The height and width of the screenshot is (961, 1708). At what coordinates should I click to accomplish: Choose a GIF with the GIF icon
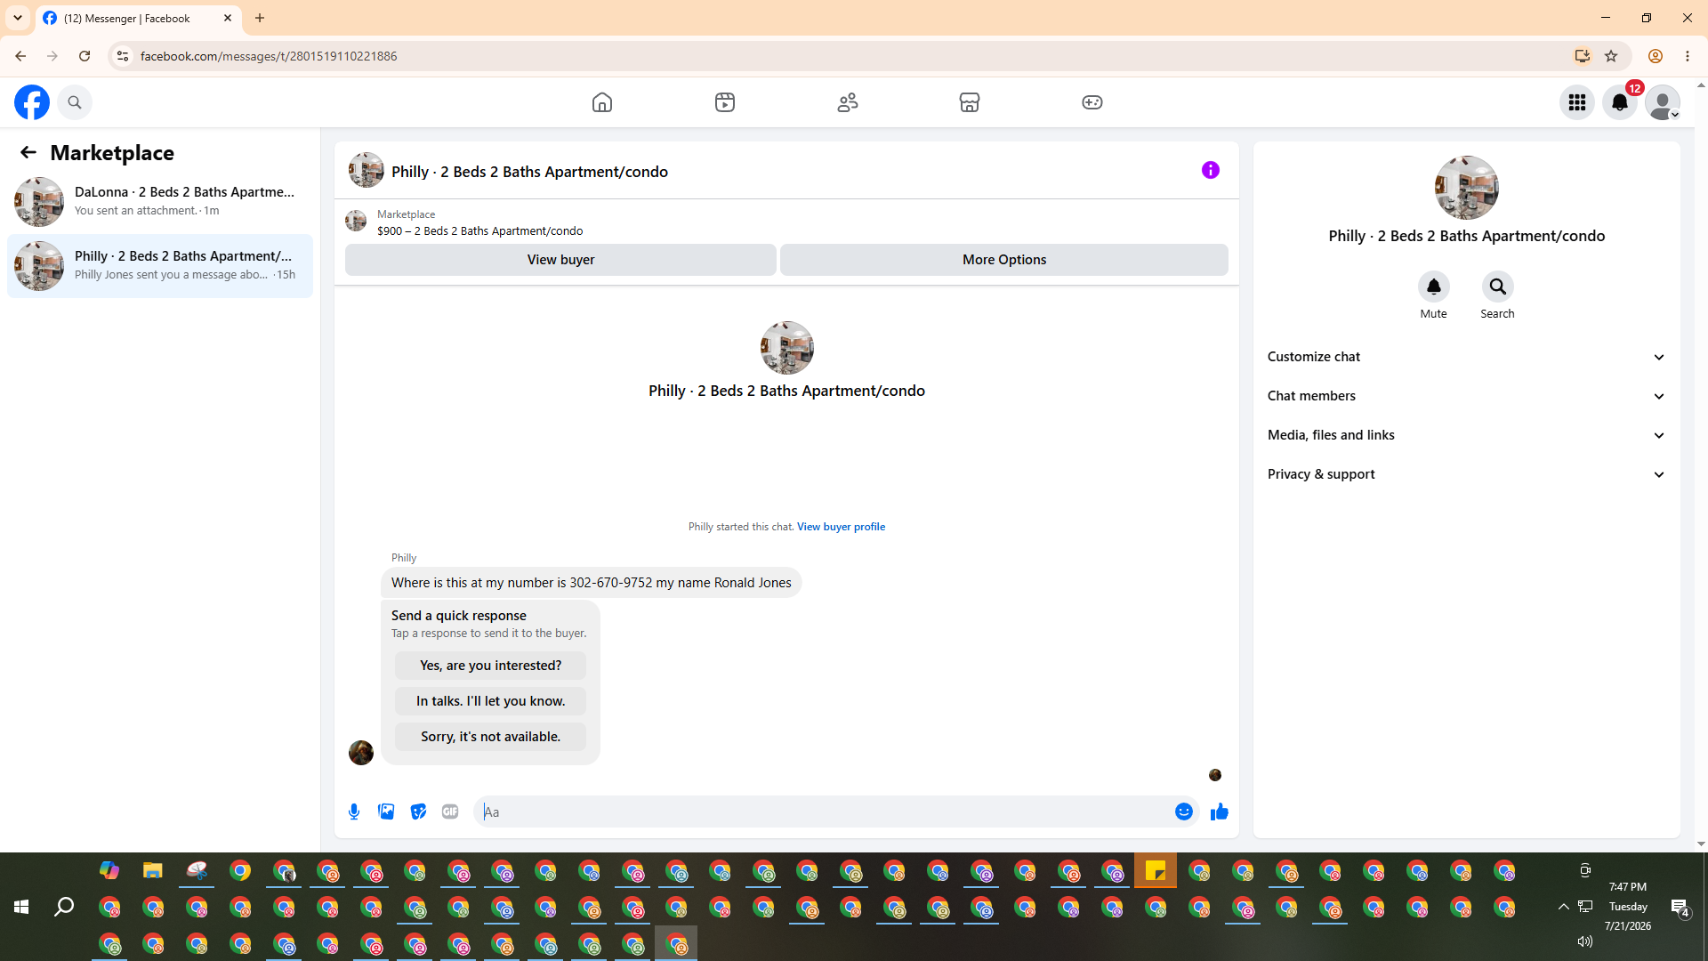pos(450,812)
